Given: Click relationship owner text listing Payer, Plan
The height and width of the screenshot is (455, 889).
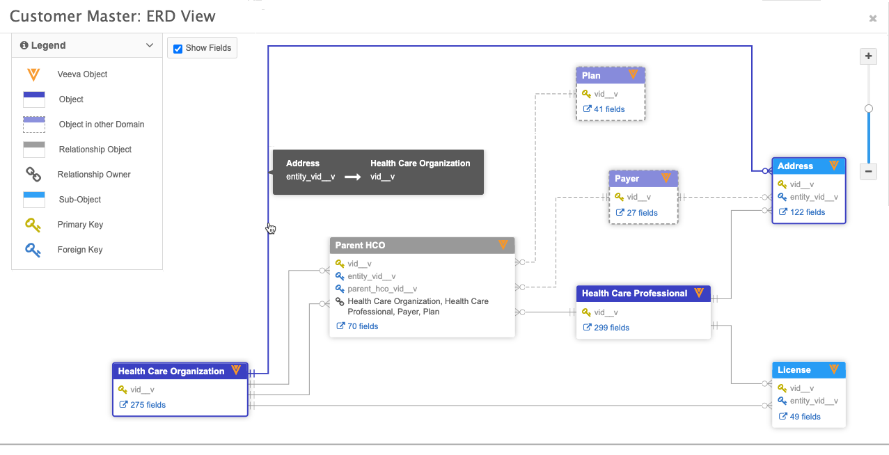Looking at the screenshot, I should 418,307.
